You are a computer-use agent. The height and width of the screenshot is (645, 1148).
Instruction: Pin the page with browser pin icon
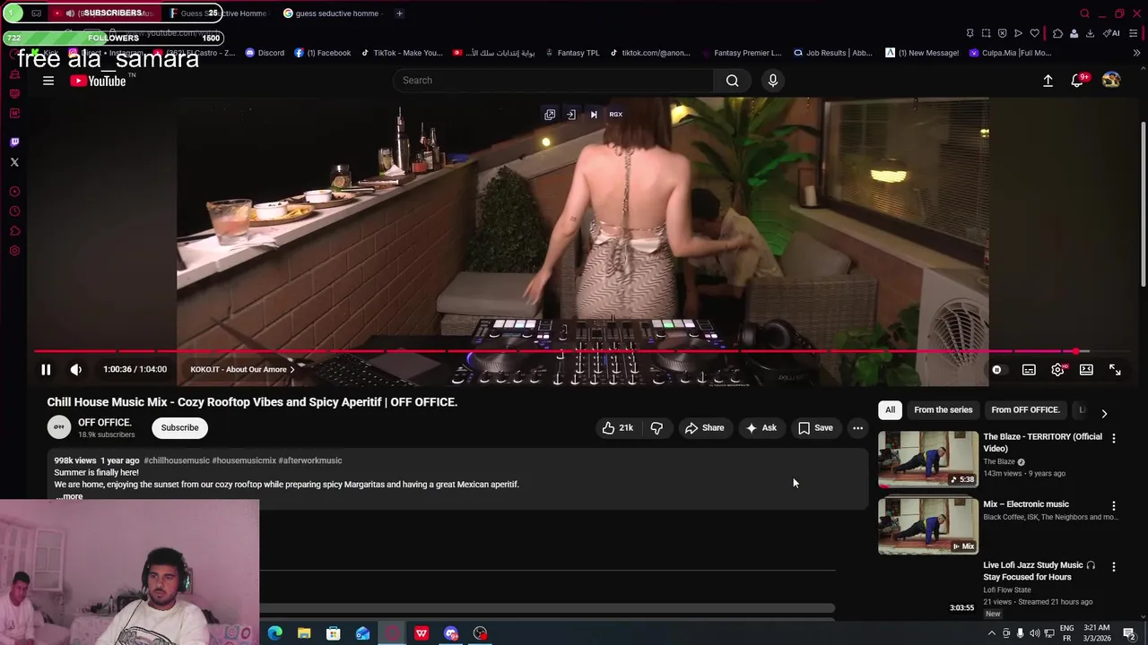[x=970, y=33]
